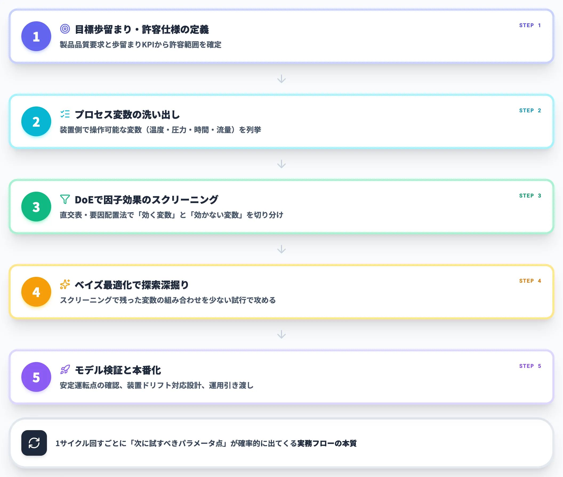Click the checklist icon beside プロセス変数の洗い出し
The width and height of the screenshot is (563, 477).
(65, 114)
